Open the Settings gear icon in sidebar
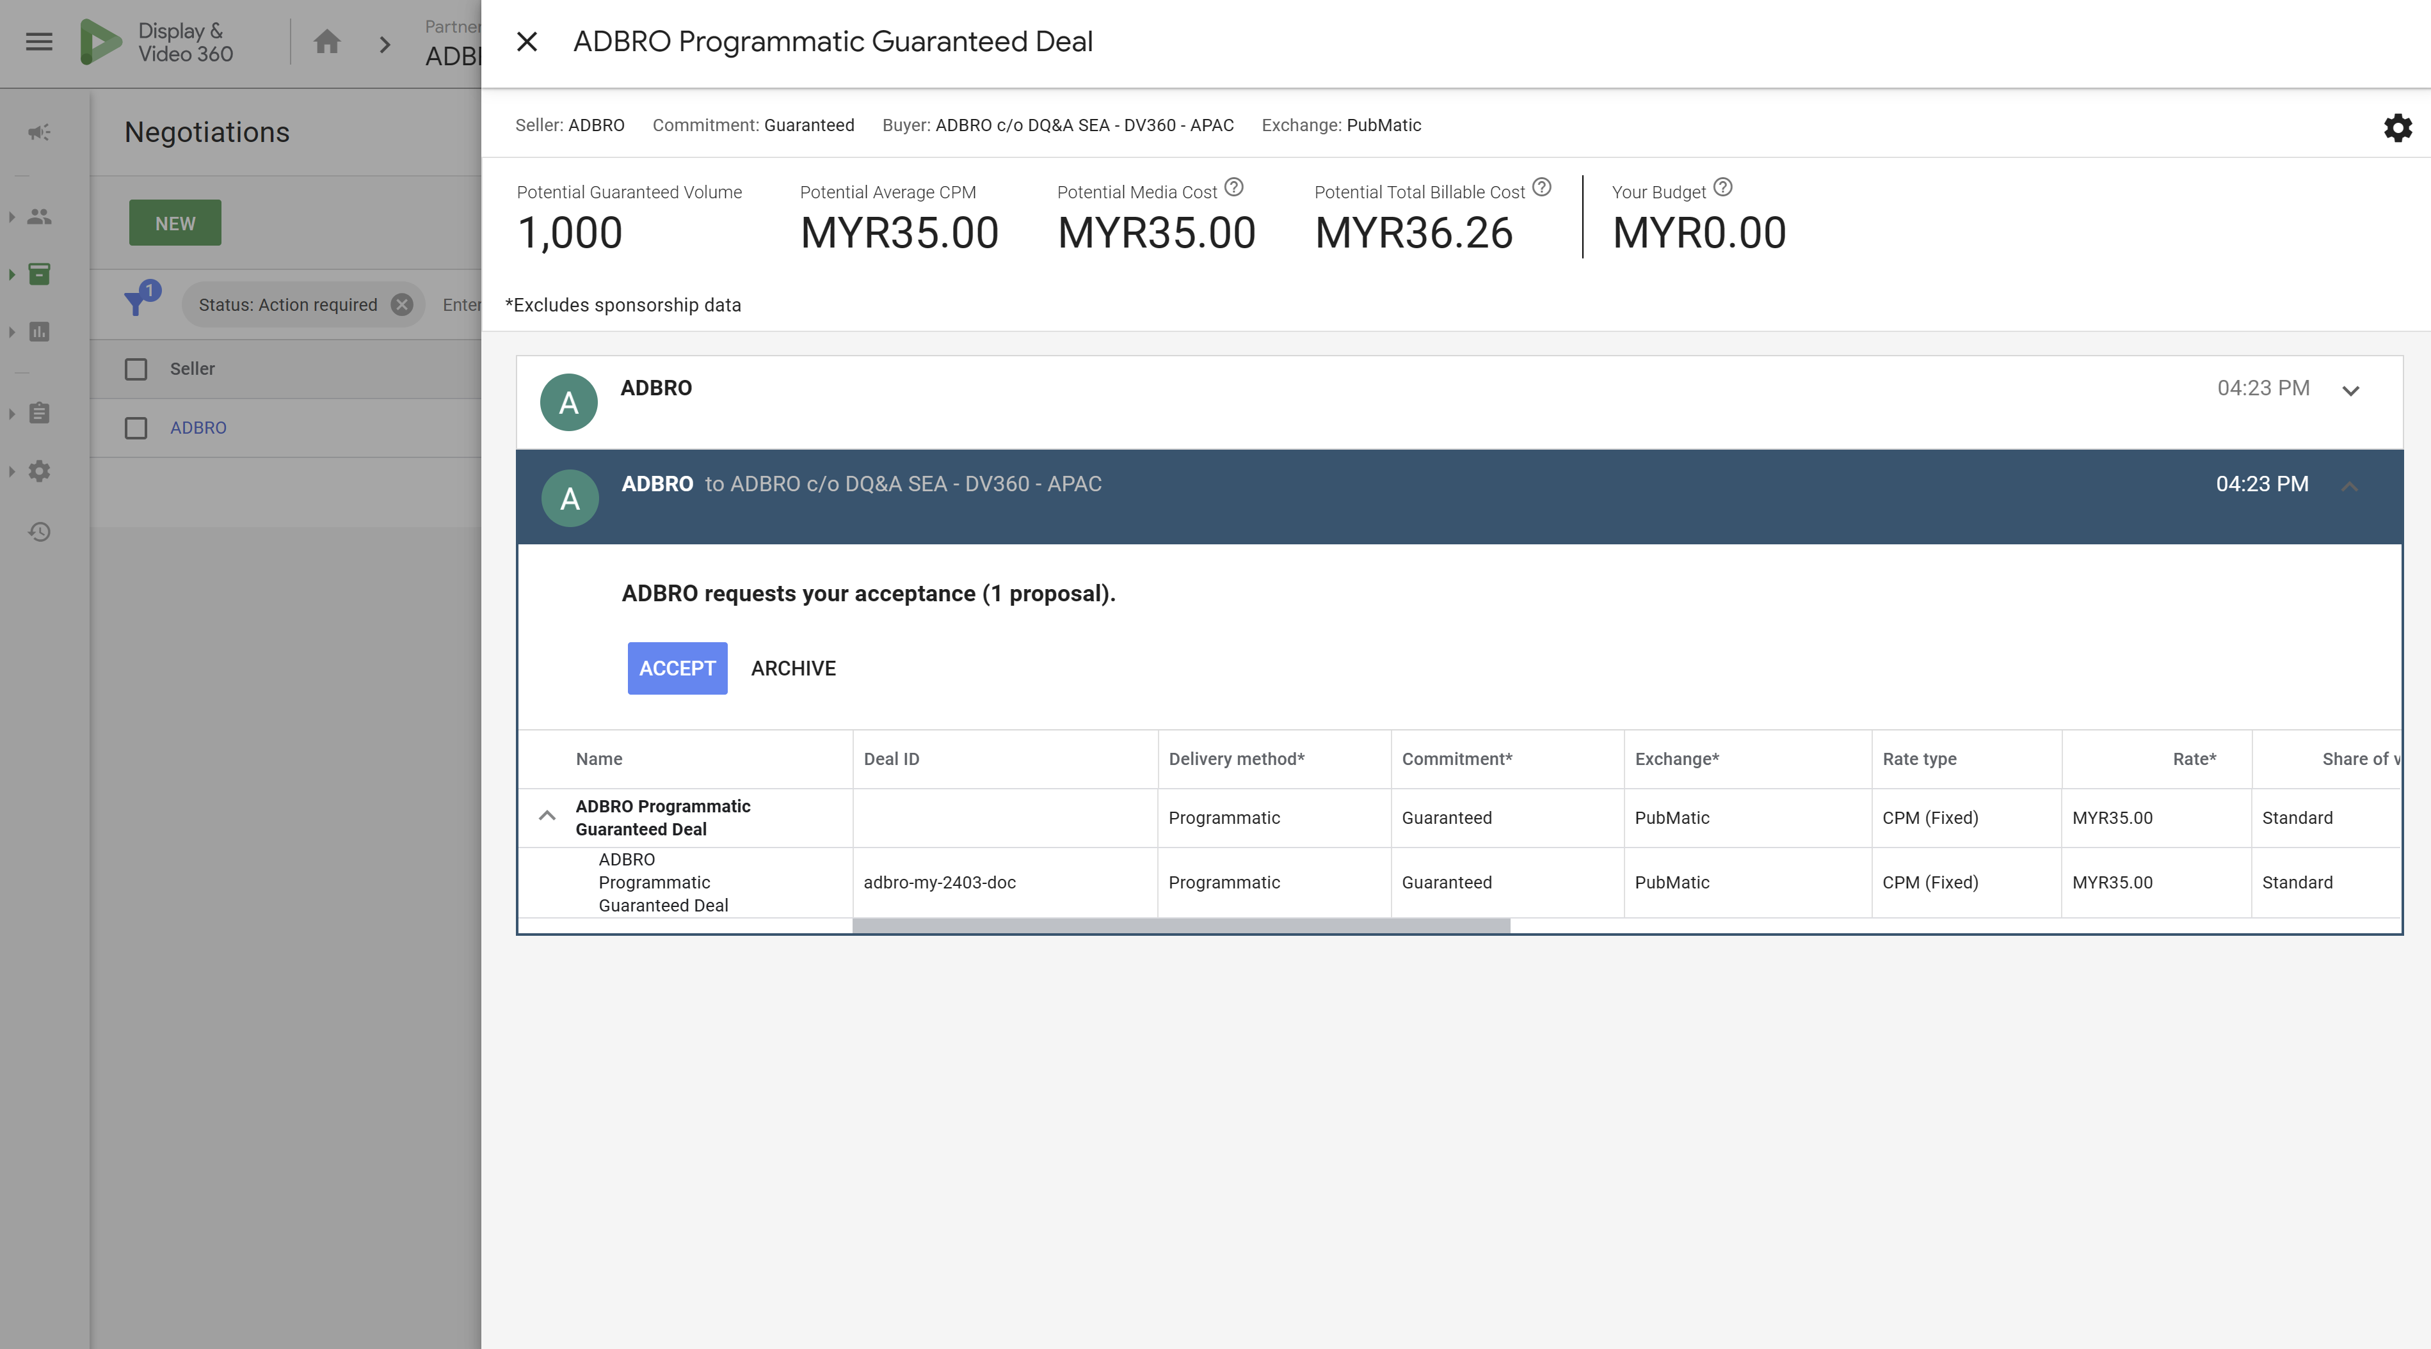This screenshot has height=1349, width=2431. coord(38,471)
